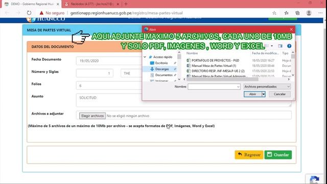Open the collections icon in toolbar
The image size is (327, 184).
click(x=297, y=13)
